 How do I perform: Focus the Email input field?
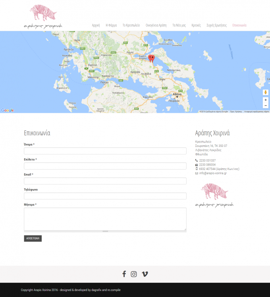105,181
